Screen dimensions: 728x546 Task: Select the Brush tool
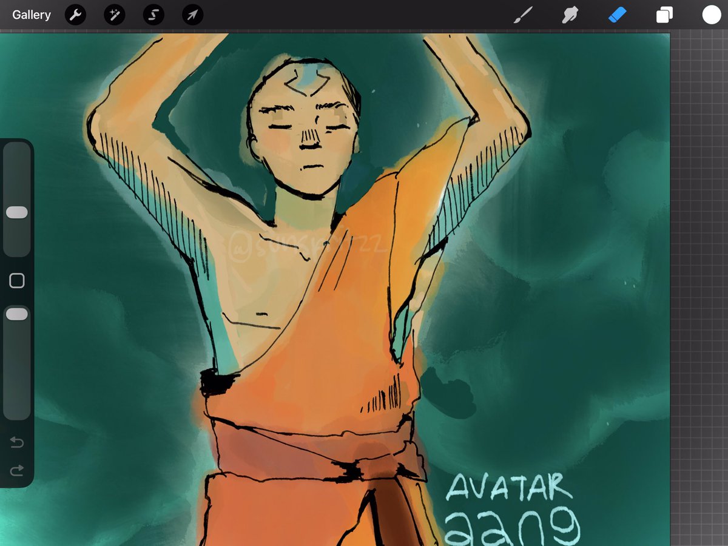point(522,15)
